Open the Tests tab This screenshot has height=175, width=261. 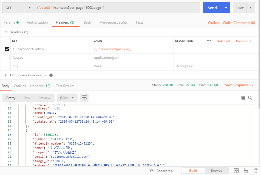[140, 22]
